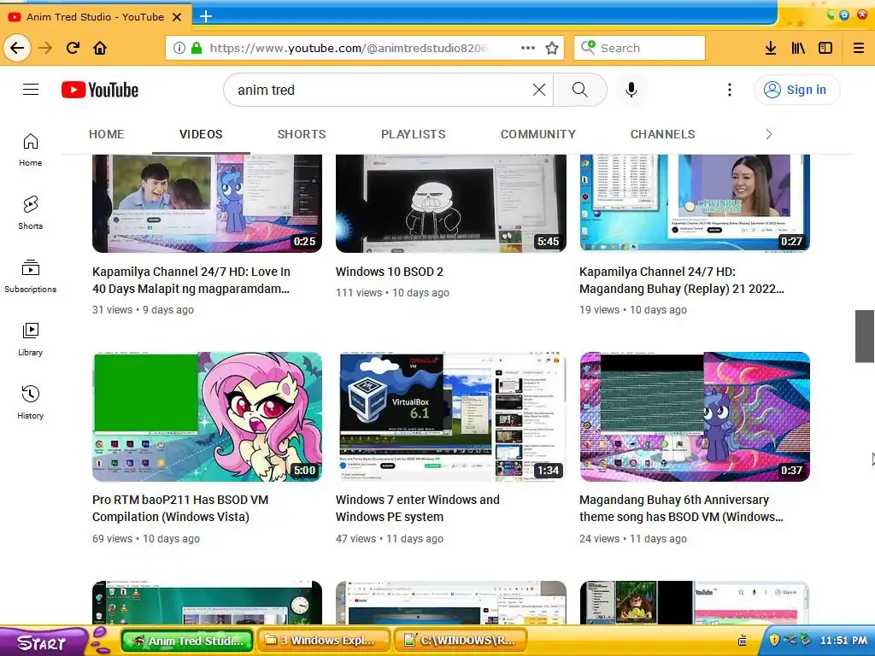
Task: Open VirtualBox 6.1 Windows 7 thumbnail
Action: (451, 417)
